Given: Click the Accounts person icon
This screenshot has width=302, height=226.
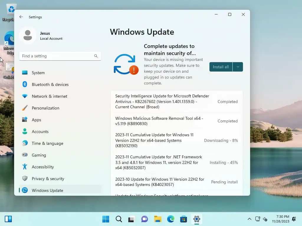Looking at the screenshot, I should pos(25,131).
